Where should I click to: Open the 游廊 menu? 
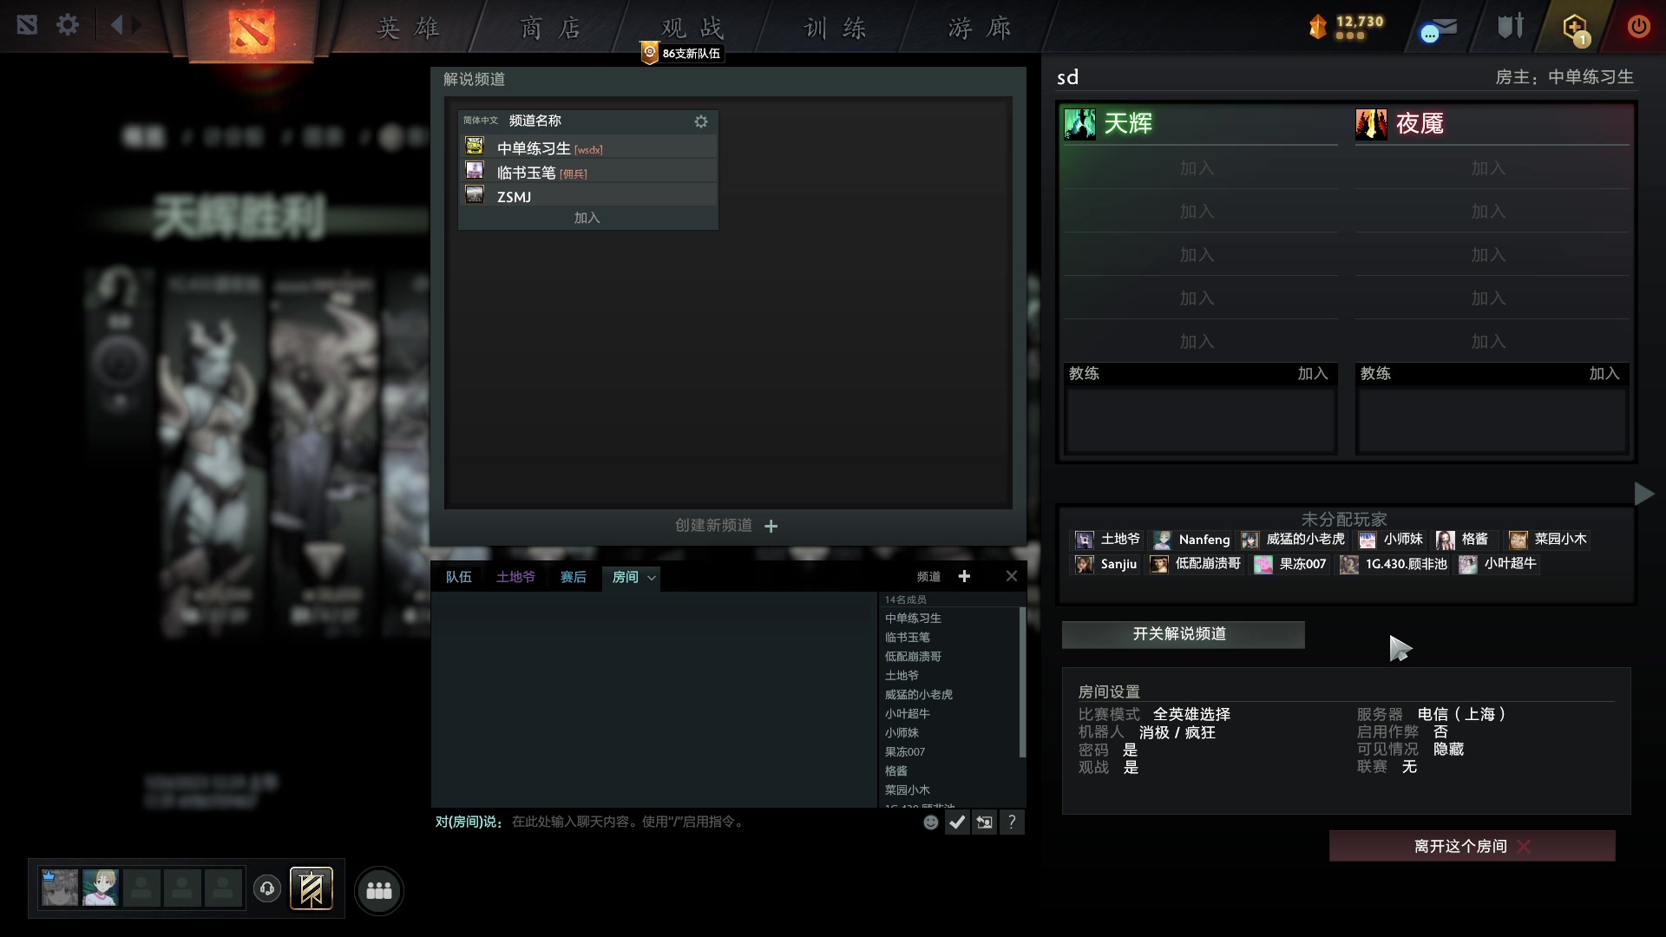coord(980,28)
